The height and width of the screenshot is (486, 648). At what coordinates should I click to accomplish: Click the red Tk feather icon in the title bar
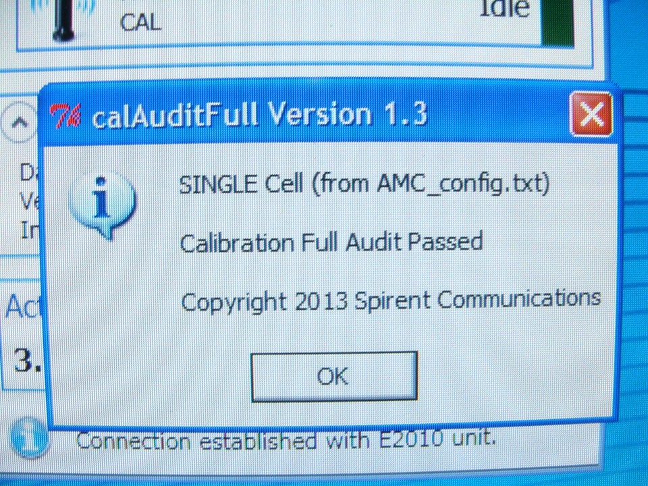[65, 115]
